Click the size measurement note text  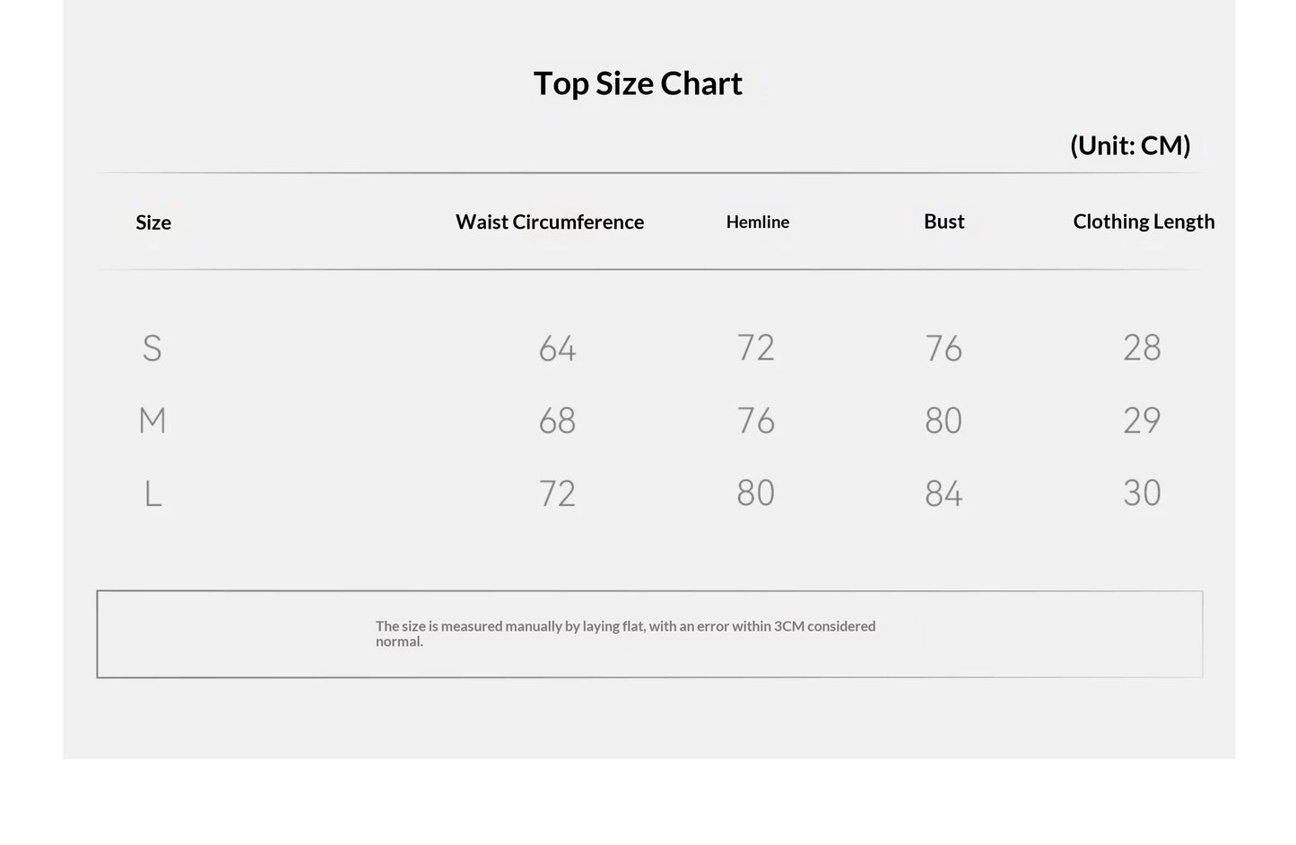point(625,633)
